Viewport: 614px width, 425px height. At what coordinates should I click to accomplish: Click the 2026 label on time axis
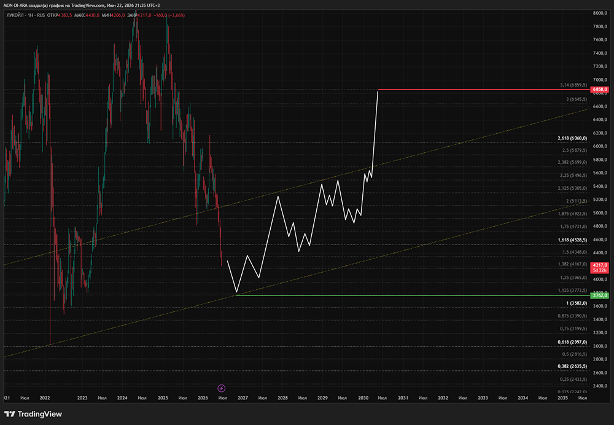coord(203,398)
